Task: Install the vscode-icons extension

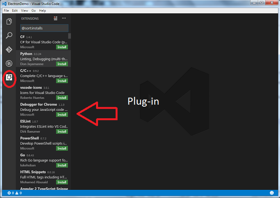Action: tap(62, 98)
